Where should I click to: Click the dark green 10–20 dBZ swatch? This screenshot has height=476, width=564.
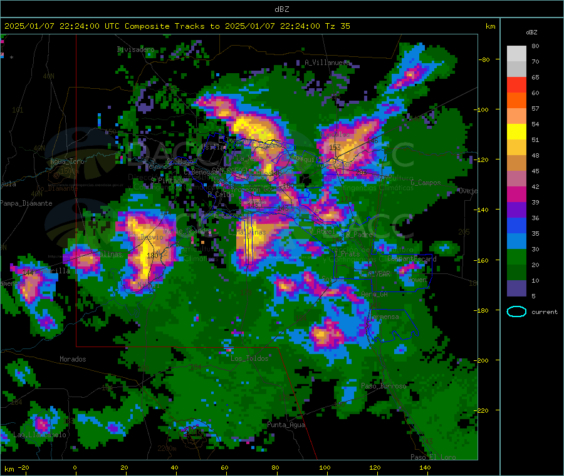click(x=516, y=273)
